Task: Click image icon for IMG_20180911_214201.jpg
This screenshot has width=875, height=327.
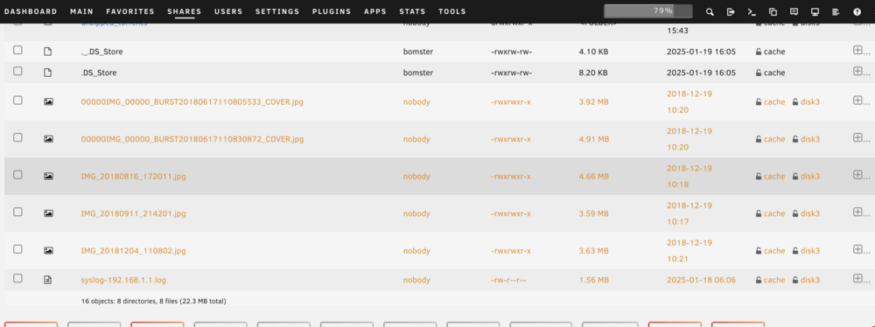Action: 48,213
